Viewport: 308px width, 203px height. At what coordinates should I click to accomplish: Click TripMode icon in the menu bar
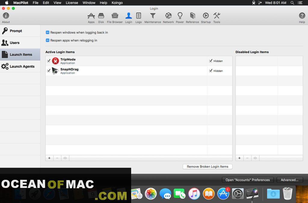tap(254, 3)
